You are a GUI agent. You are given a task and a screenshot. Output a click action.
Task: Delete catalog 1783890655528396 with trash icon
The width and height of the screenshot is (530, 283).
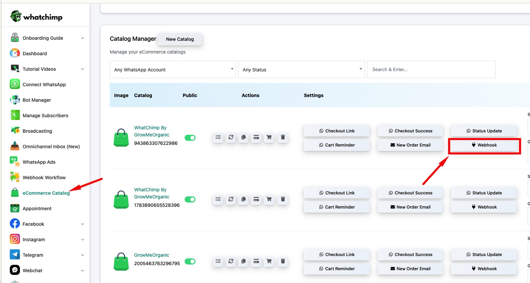pos(283,199)
